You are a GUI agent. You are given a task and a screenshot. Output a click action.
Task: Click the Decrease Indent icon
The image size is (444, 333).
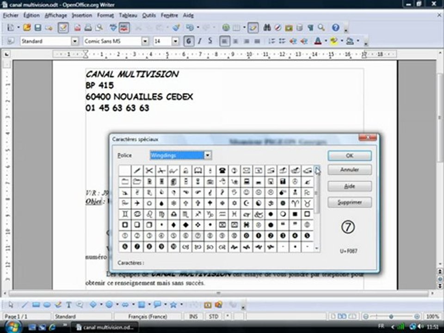[x=293, y=41]
